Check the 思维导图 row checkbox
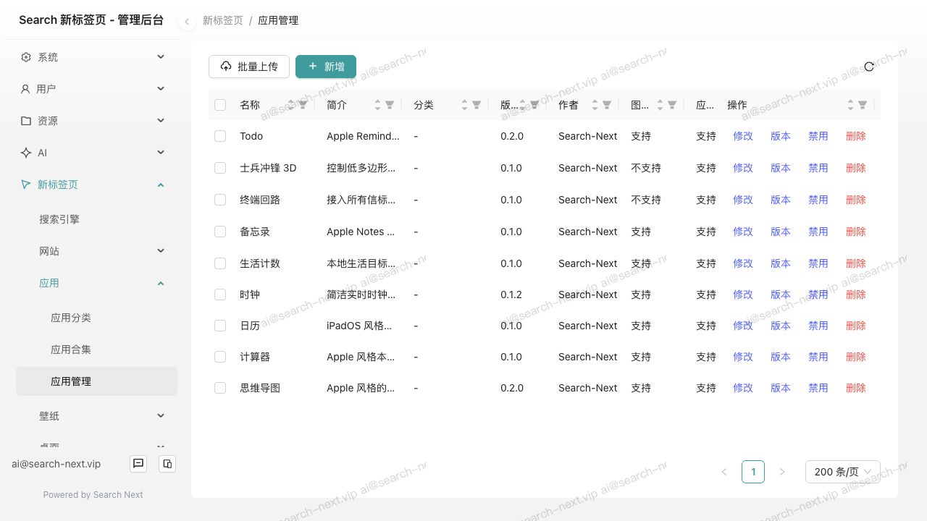 click(220, 388)
